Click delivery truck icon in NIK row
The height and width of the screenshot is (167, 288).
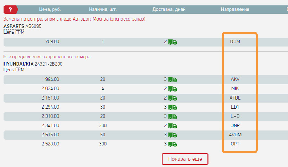[x=172, y=88]
